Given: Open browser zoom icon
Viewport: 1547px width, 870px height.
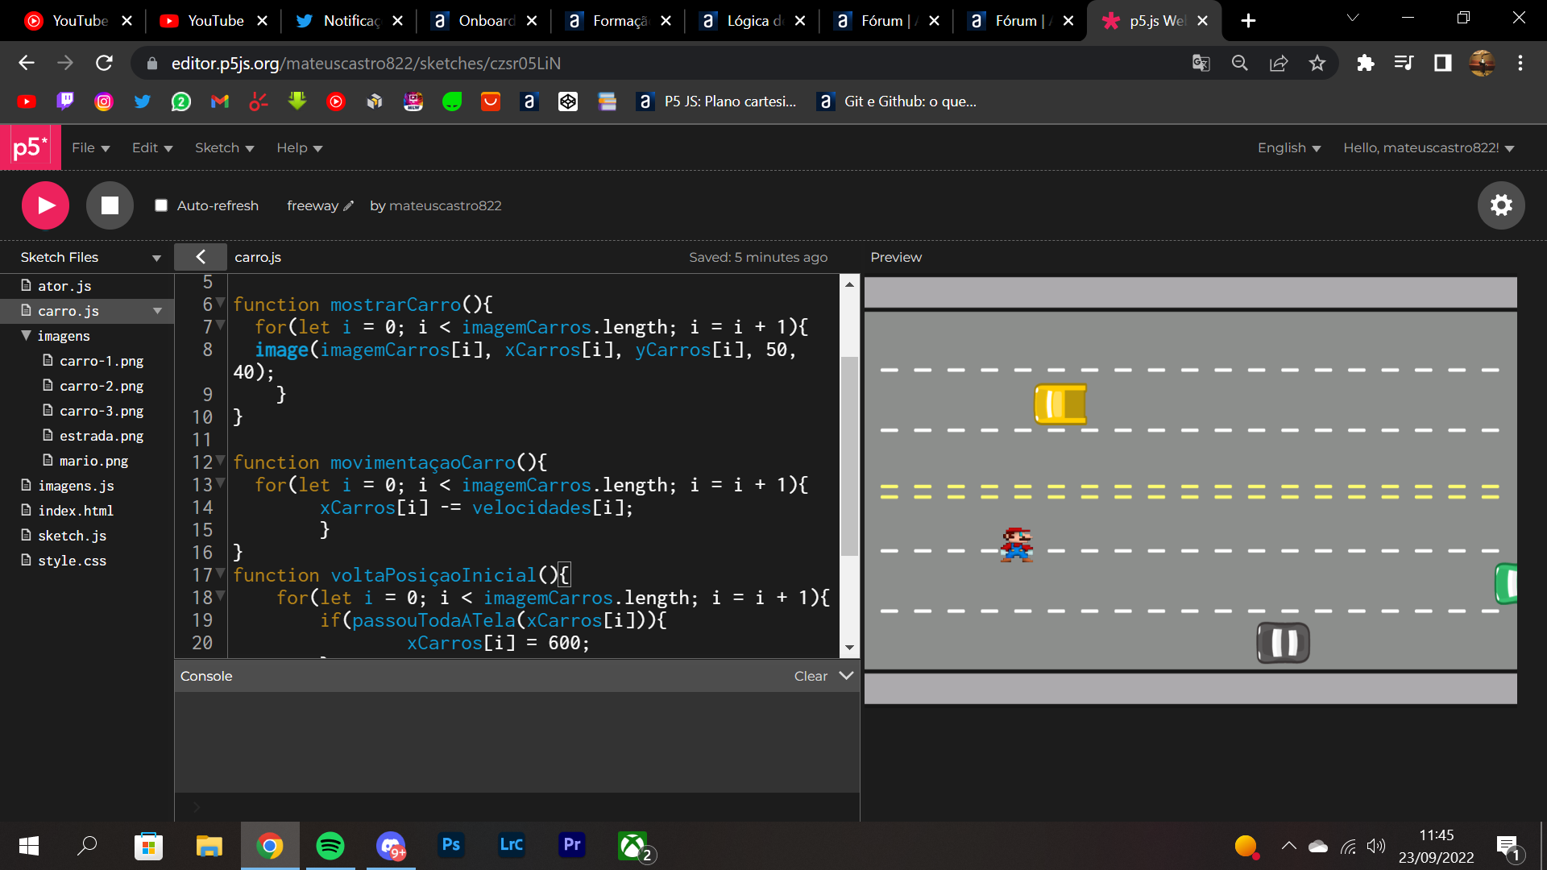Looking at the screenshot, I should pyautogui.click(x=1240, y=63).
